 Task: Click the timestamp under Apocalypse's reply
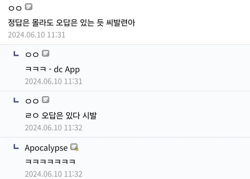[53, 174]
